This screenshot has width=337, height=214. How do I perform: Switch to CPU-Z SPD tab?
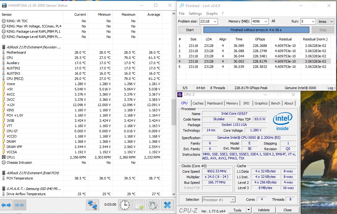tap(246, 103)
